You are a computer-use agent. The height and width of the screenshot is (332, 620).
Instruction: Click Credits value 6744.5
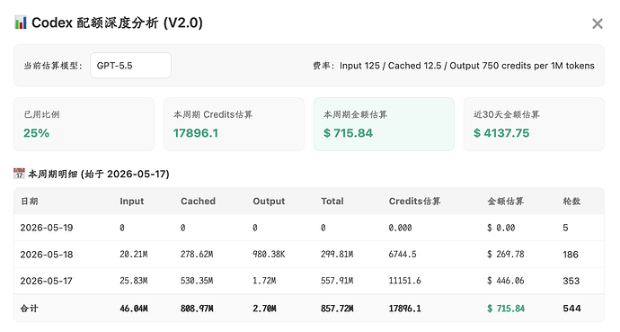click(403, 254)
